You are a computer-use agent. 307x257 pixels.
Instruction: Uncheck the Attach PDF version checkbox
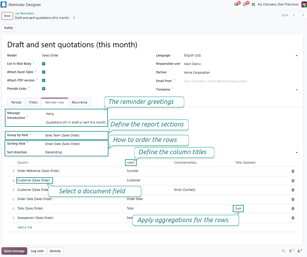(44, 80)
